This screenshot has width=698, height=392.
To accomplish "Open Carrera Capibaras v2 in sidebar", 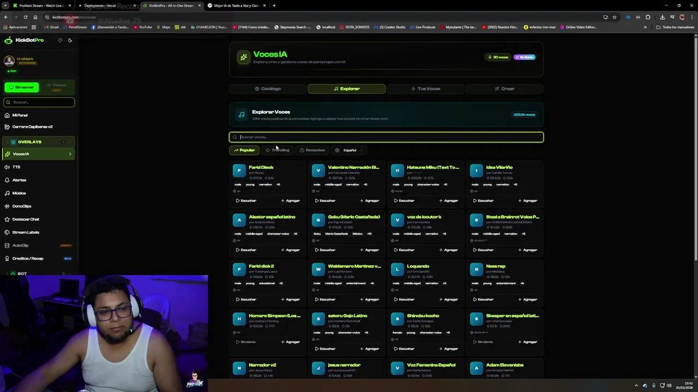I will (x=38, y=127).
